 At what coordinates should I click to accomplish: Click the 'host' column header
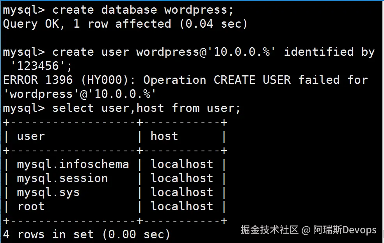coord(164,136)
